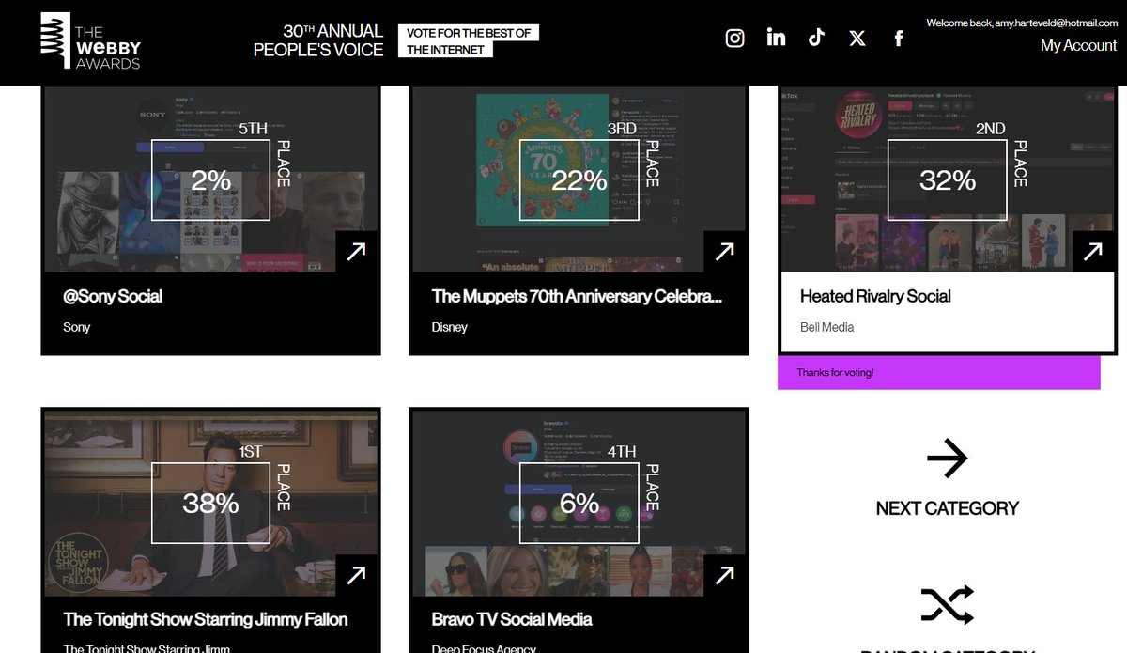1127x653 pixels.
Task: Open The Muppets 70th Anniversary Celebra... title
Action: [x=577, y=296]
